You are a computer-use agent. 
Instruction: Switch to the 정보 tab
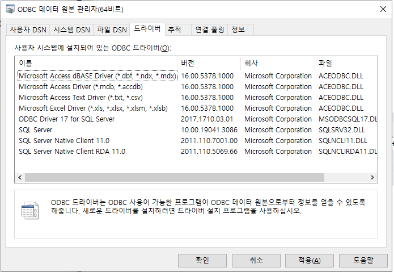pos(240,30)
